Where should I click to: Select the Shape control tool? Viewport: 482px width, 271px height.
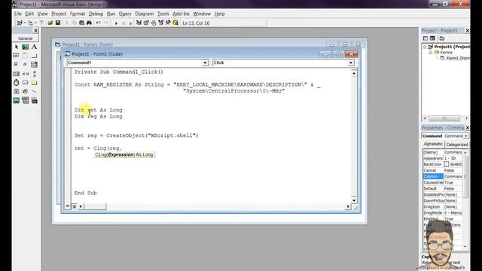(x=25, y=91)
